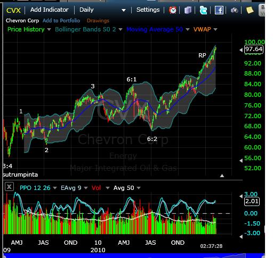
Task: Click the blue scrollbar at bottom
Action: (134, 256)
